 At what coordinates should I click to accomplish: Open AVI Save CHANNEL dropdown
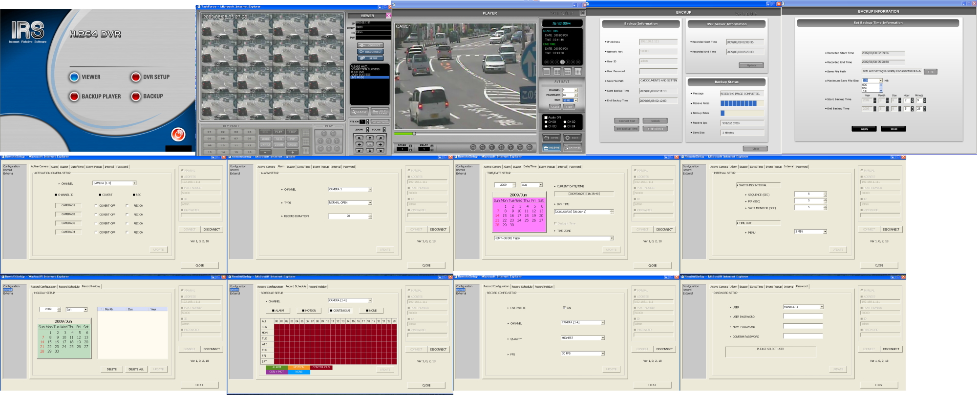[575, 90]
